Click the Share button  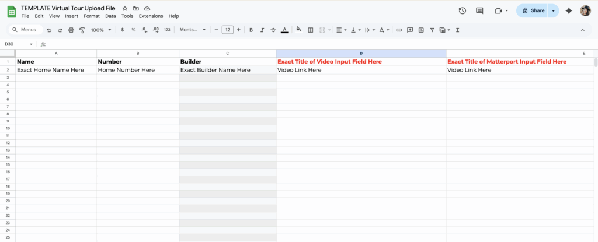[x=533, y=10]
